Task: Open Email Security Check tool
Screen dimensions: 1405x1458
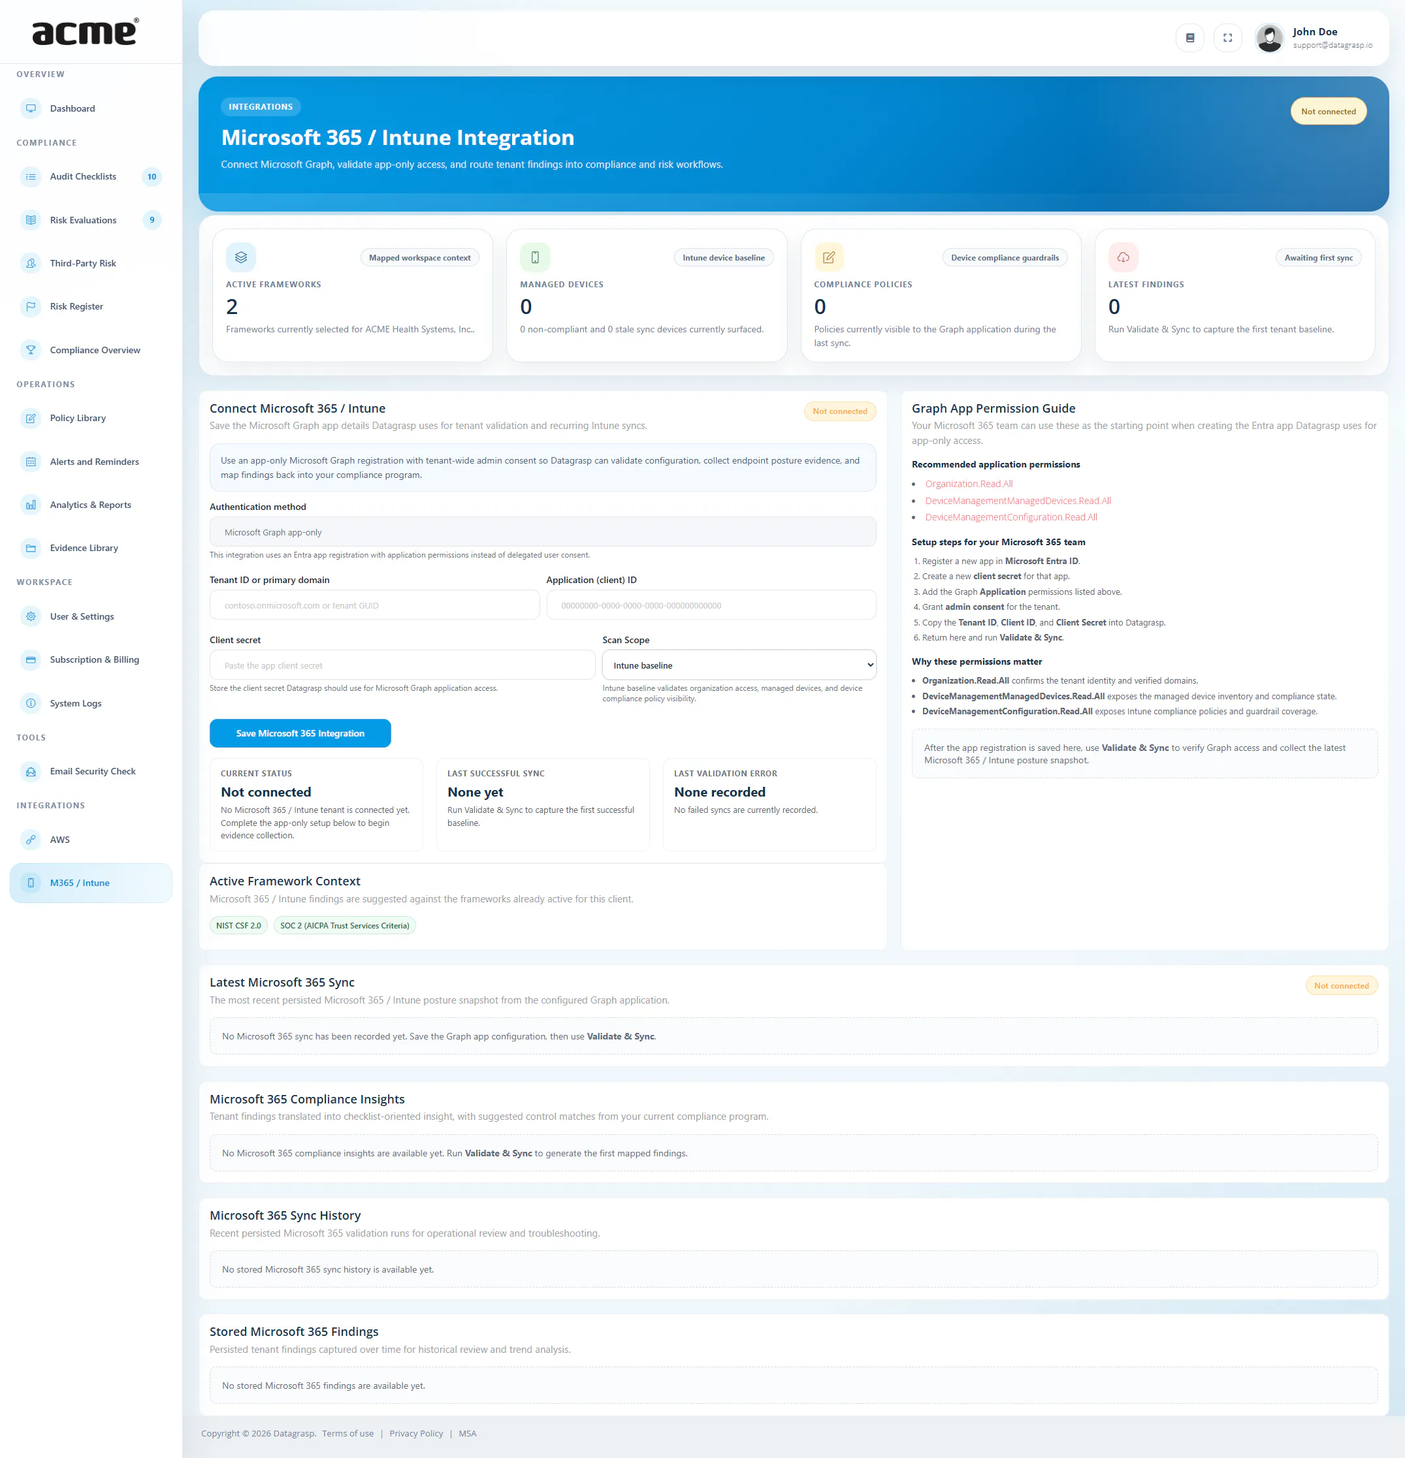Action: (92, 771)
